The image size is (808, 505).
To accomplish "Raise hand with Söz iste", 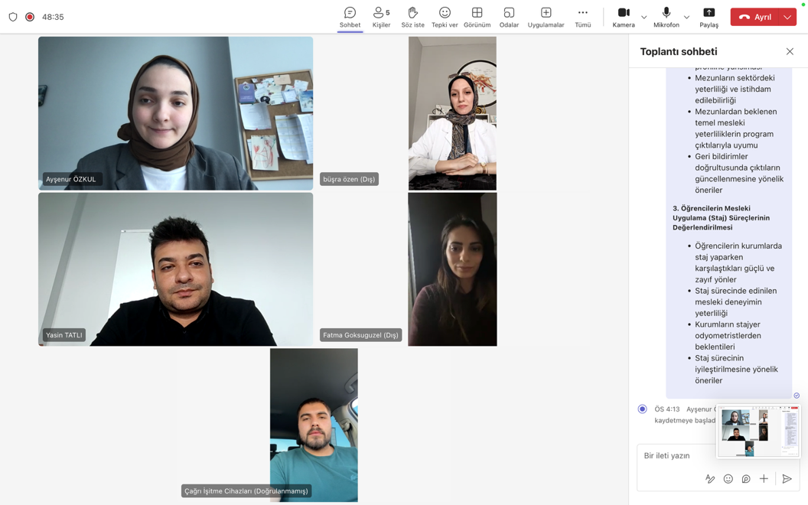I will (412, 17).
